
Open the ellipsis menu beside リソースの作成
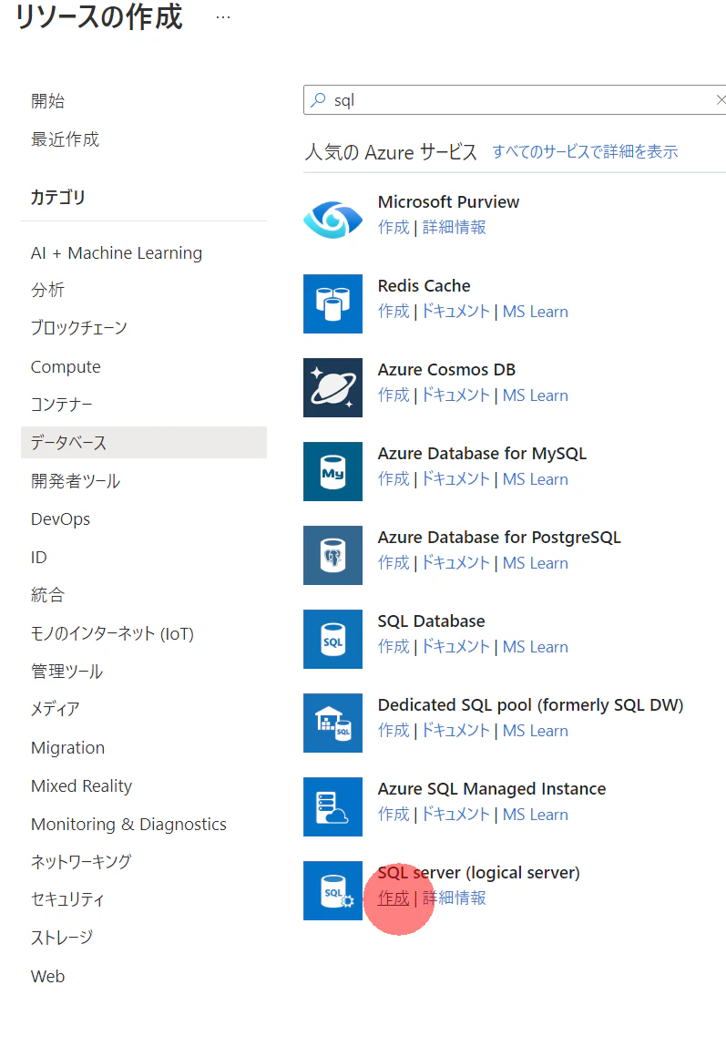tap(223, 18)
